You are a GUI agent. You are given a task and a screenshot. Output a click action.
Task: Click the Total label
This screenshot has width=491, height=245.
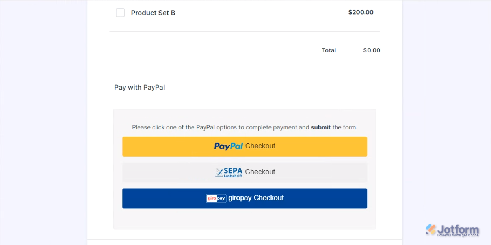[x=329, y=50]
